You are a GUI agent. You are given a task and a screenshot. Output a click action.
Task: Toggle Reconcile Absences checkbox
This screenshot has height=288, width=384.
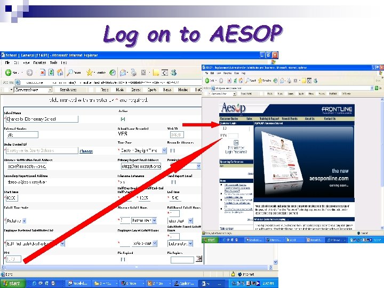coord(172,150)
